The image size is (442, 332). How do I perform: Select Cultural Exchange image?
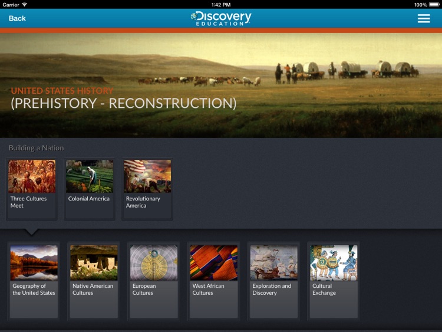334,262
